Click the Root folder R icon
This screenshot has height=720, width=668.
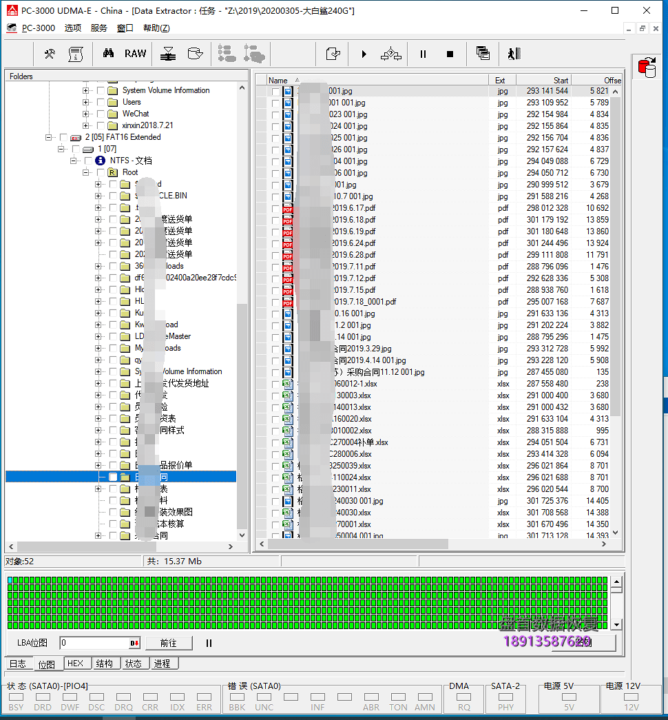112,173
